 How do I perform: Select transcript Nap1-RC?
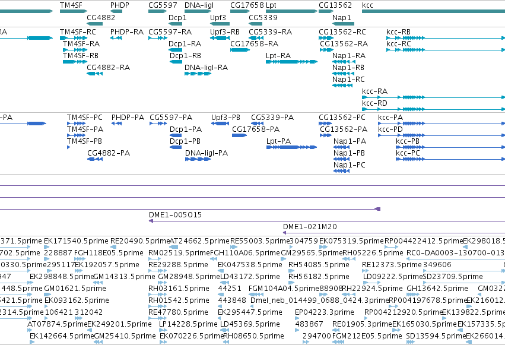coord(342,86)
